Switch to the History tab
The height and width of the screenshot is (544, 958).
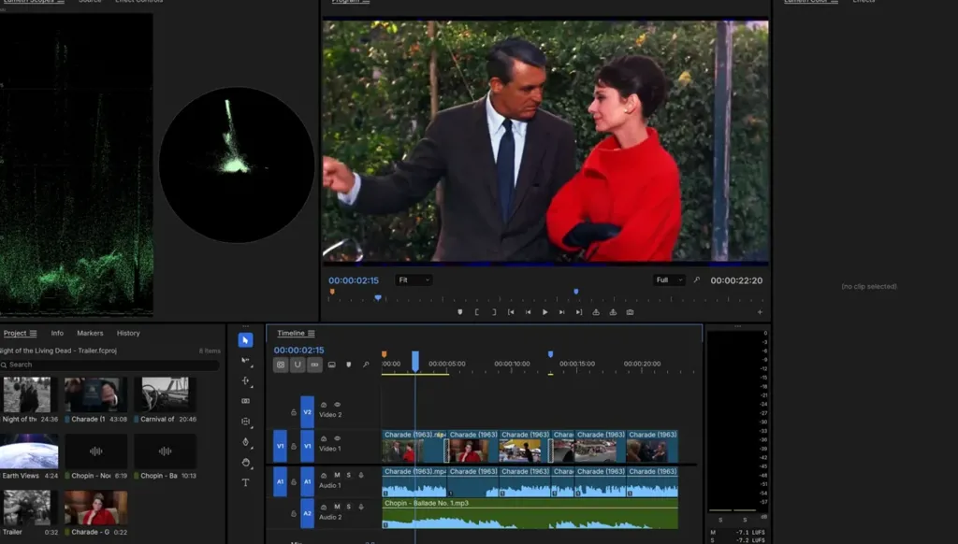[128, 334]
